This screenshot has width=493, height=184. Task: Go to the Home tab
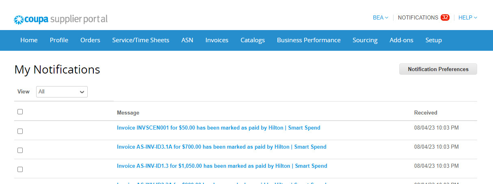[x=29, y=40]
